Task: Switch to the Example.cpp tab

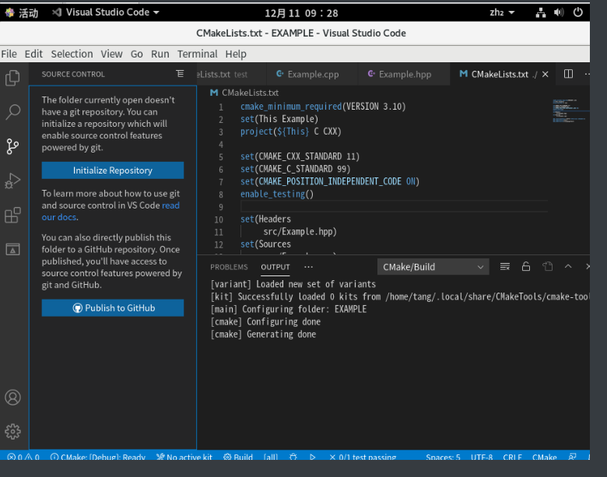Action: click(311, 74)
